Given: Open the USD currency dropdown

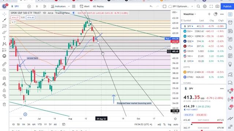Looking at the screenshot, I should click(175, 12).
